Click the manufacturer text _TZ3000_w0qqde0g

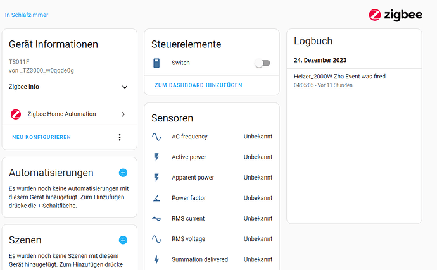coord(46,71)
